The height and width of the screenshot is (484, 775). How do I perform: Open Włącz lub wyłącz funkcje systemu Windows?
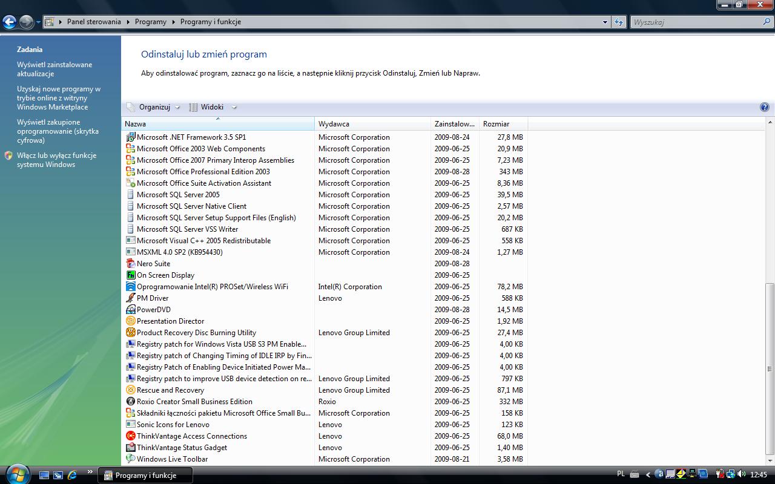click(x=56, y=160)
